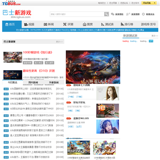
Task: Select the 新游测试表 tab heading
Action: point(131,36)
